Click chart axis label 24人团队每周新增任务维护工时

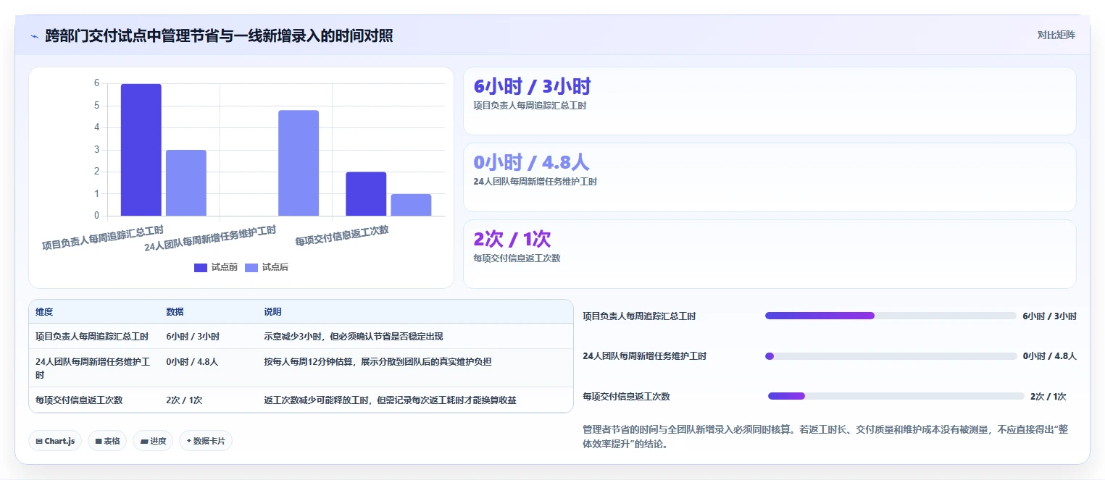pyautogui.click(x=210, y=239)
